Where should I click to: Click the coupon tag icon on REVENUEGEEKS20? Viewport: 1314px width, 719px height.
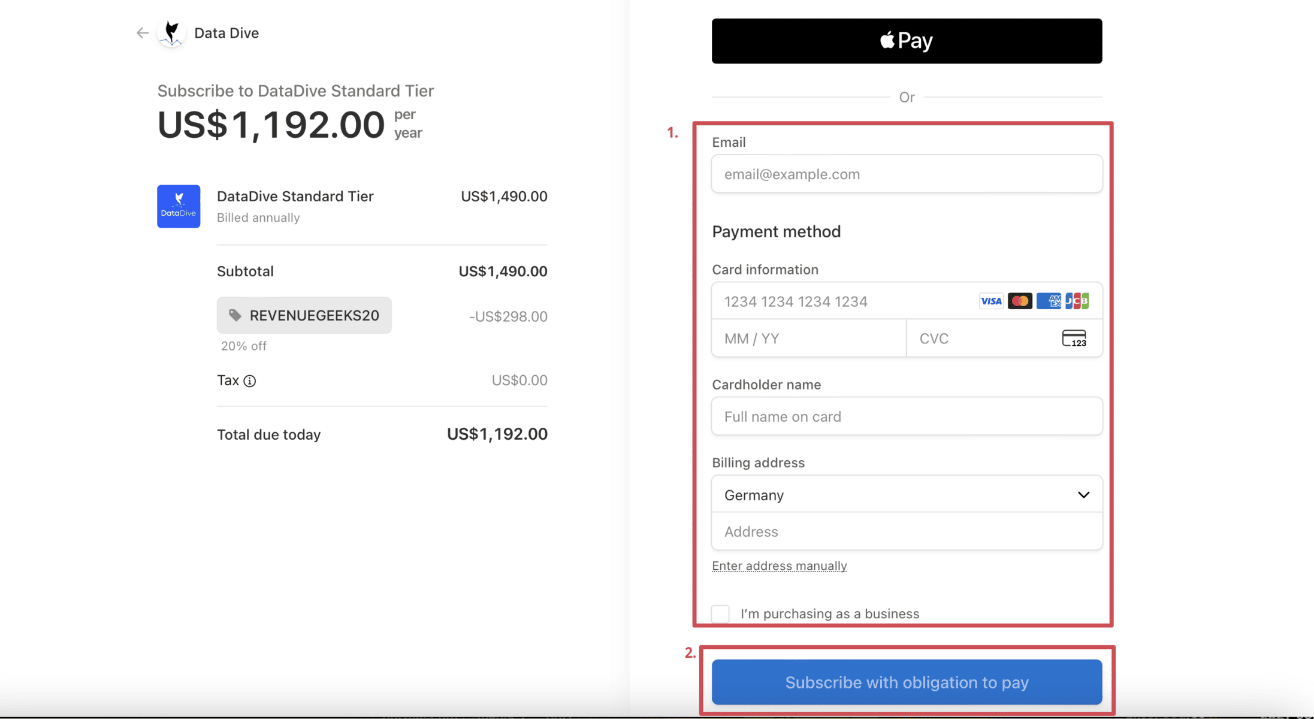235,315
